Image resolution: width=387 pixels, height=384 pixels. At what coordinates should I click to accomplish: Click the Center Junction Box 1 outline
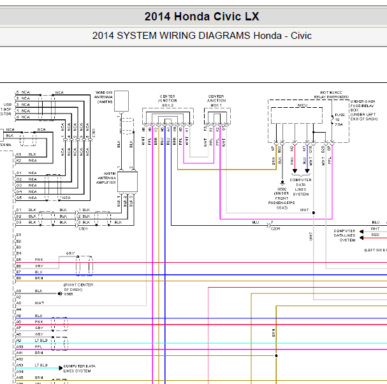[217, 116]
